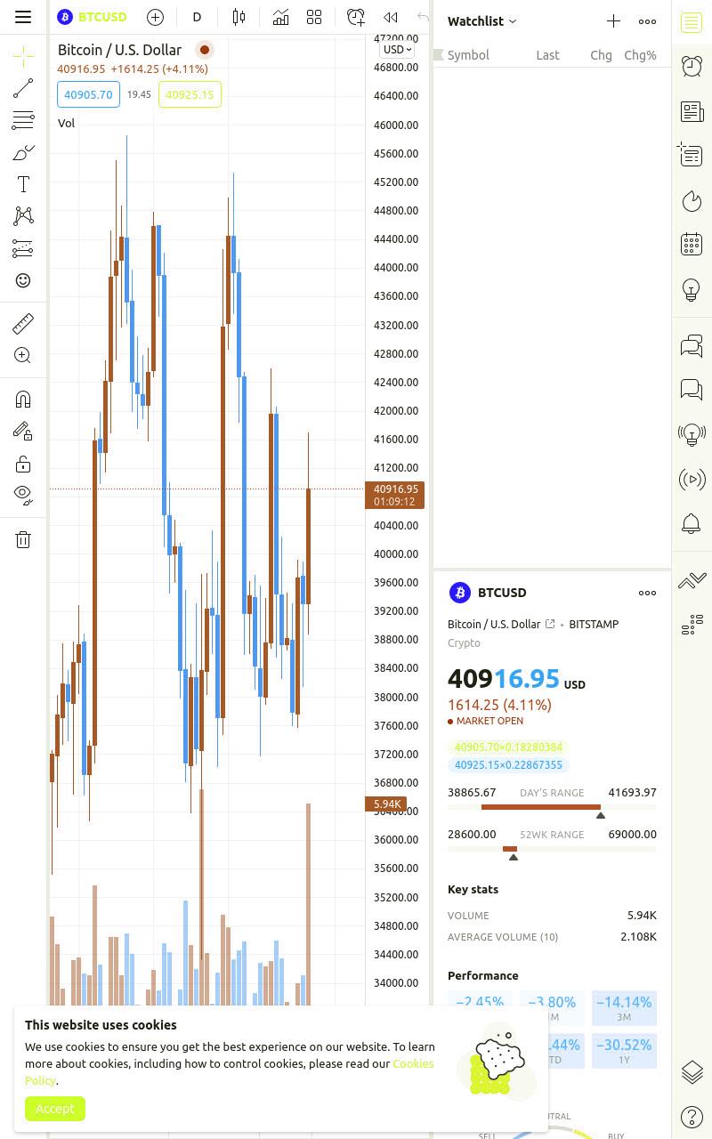Select the text annotation tool
This screenshot has width=712, height=1139.
(23, 184)
